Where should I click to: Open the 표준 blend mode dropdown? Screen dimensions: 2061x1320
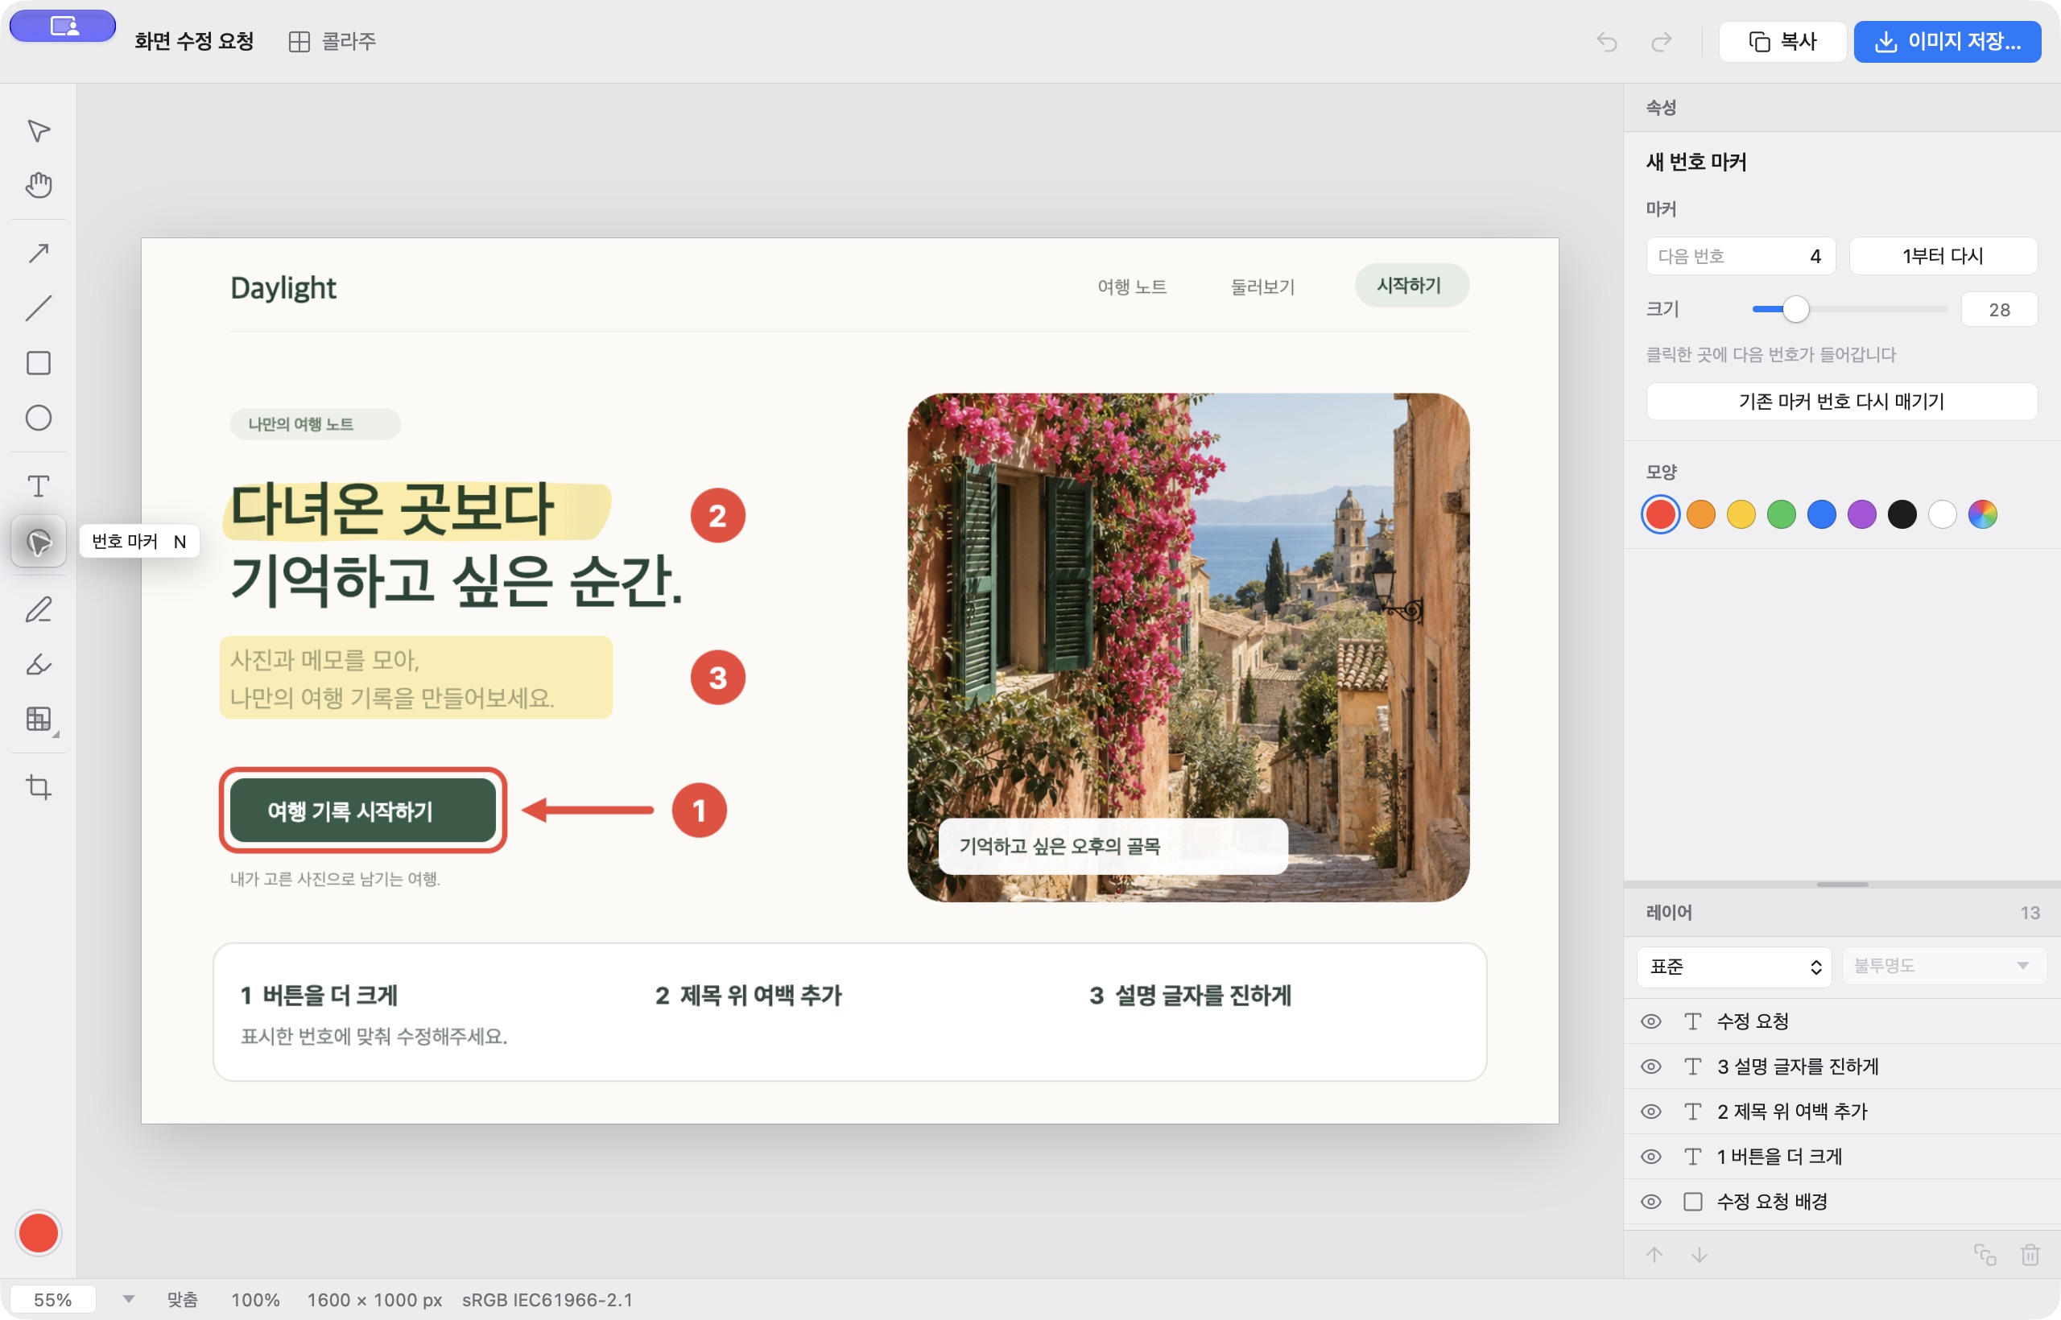pos(1734,967)
